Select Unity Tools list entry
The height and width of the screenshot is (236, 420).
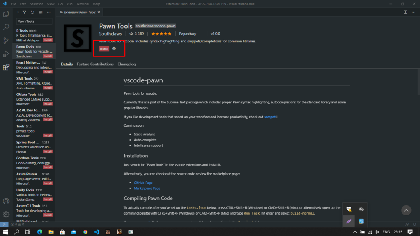pos(34,195)
